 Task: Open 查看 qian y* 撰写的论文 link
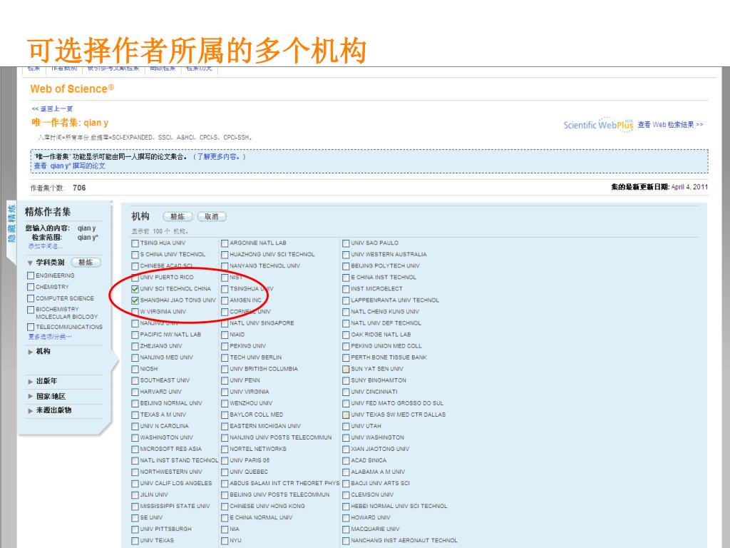(70, 166)
